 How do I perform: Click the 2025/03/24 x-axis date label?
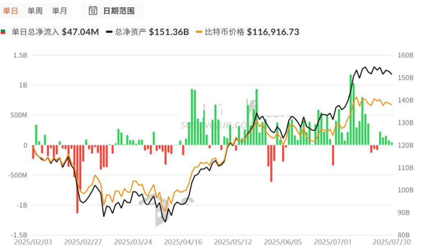(x=133, y=242)
